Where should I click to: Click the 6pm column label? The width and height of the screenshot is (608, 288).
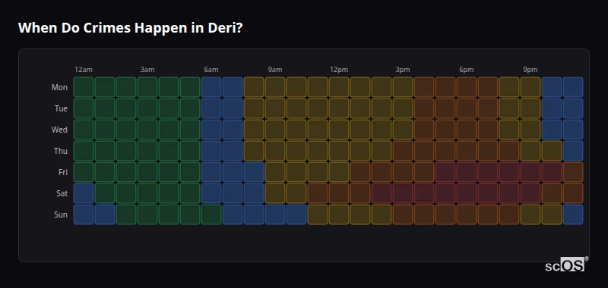pos(467,70)
